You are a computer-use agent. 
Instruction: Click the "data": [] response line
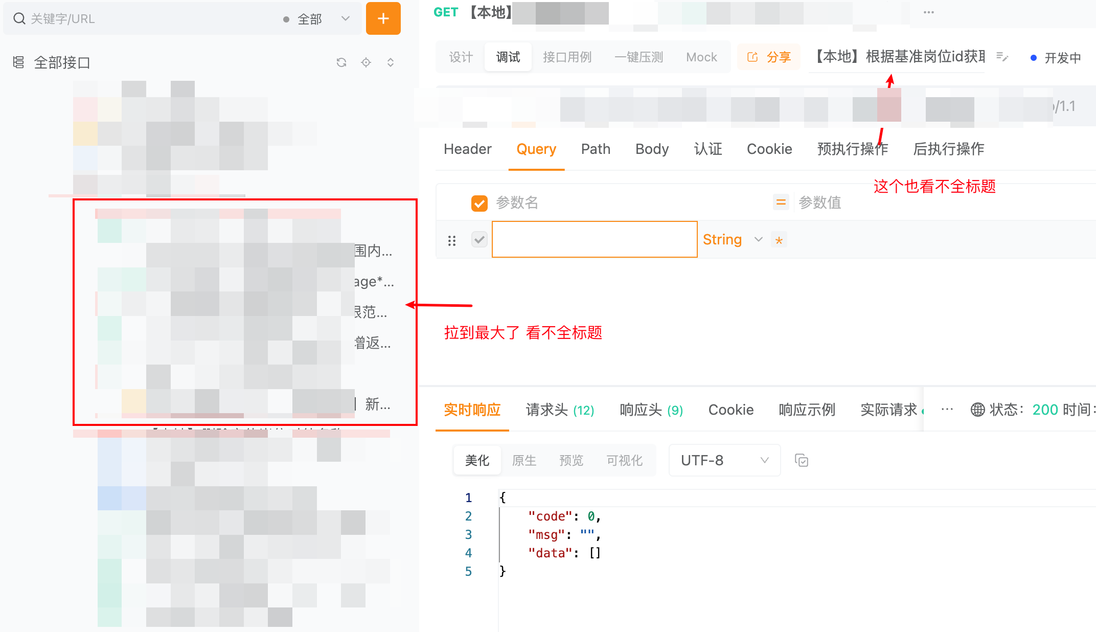[x=564, y=553]
